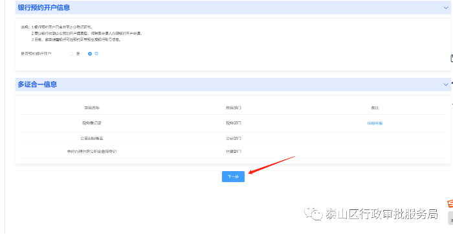The width and height of the screenshot is (453, 234).
Task: Click the Sogou input method icon
Action: tap(450, 204)
